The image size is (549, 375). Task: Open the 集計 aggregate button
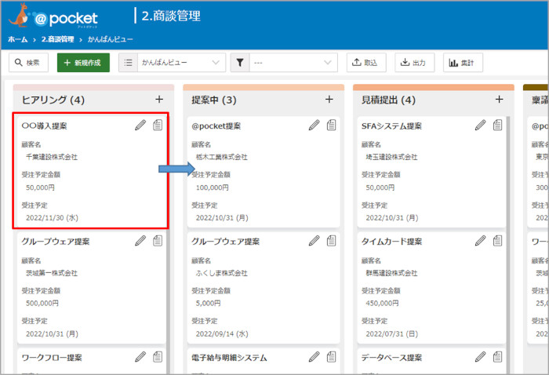[463, 63]
